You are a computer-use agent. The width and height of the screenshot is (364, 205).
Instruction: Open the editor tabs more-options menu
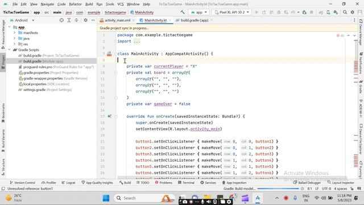[x=354, y=20]
